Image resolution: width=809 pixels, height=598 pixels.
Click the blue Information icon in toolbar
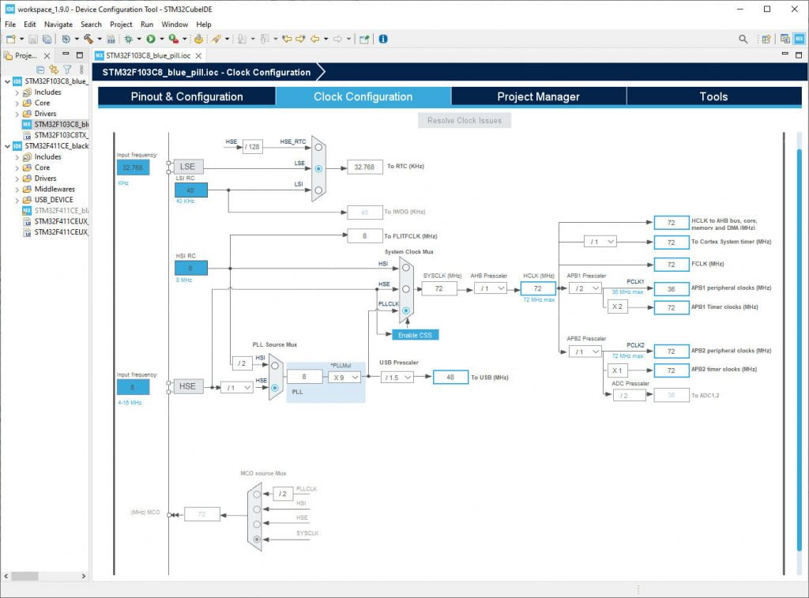tap(383, 39)
